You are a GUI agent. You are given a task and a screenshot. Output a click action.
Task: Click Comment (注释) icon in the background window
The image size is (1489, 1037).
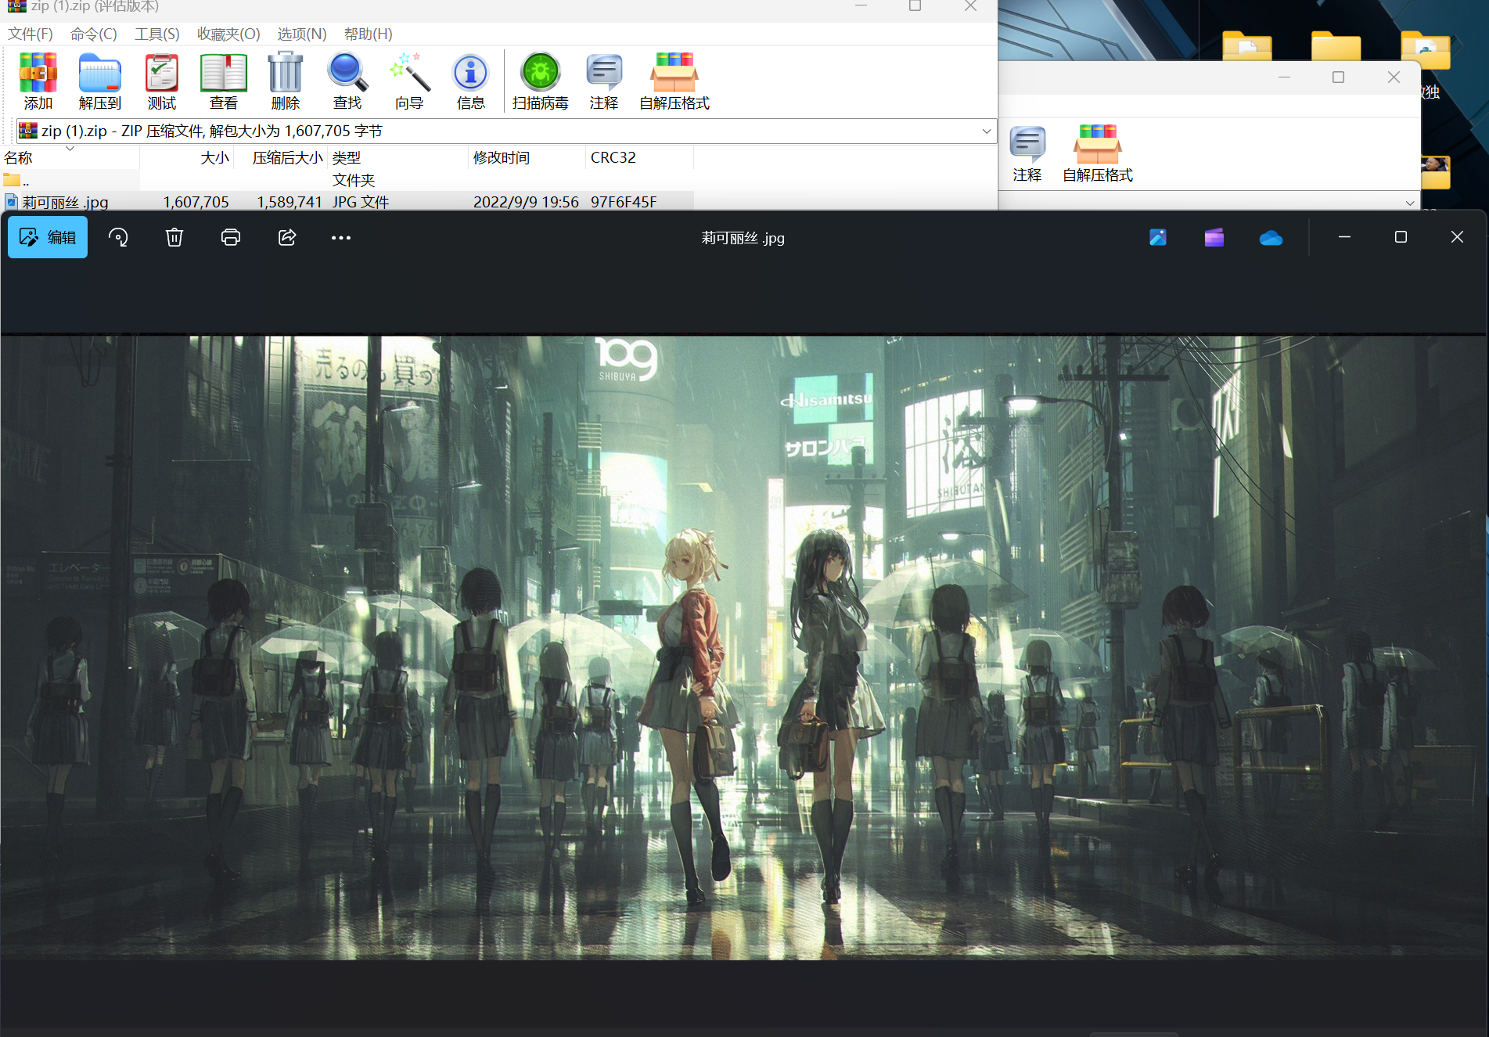[1027, 153]
